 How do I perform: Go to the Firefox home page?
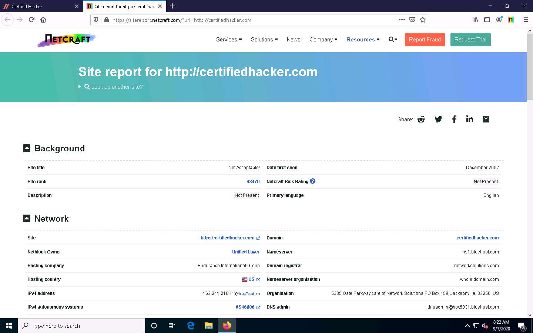[x=43, y=20]
